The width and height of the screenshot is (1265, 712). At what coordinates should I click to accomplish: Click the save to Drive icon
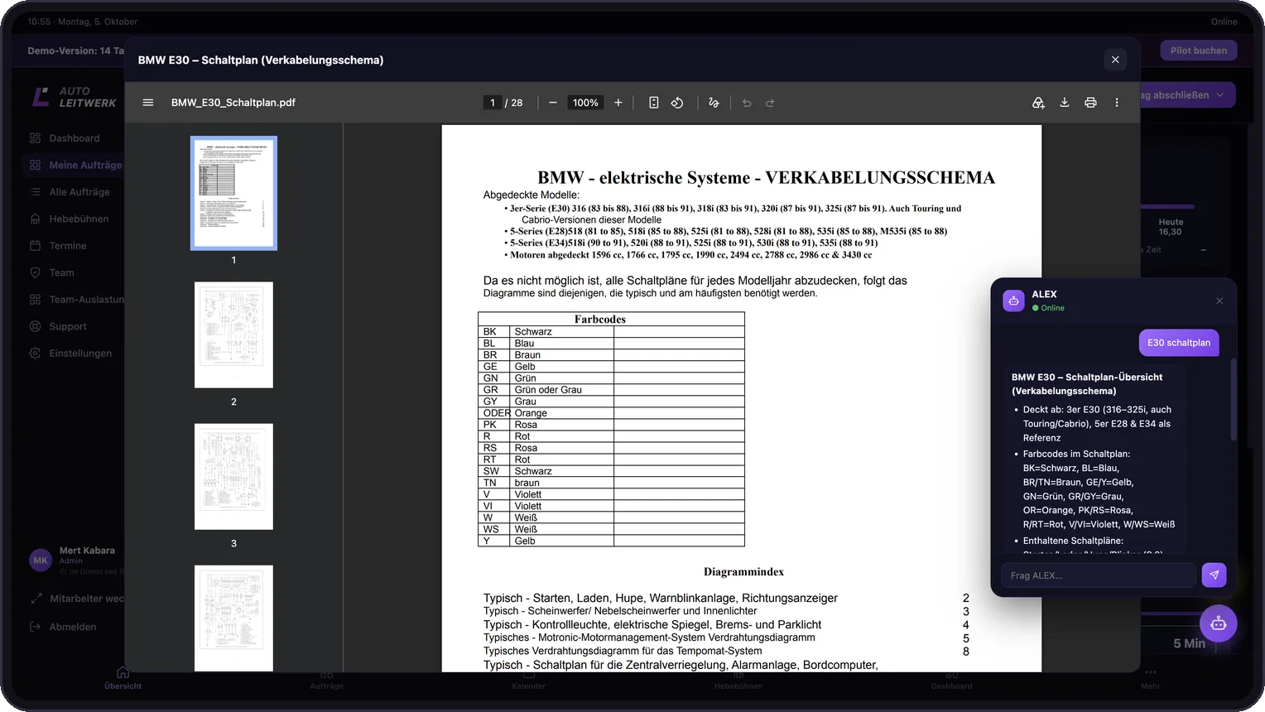[1038, 103]
